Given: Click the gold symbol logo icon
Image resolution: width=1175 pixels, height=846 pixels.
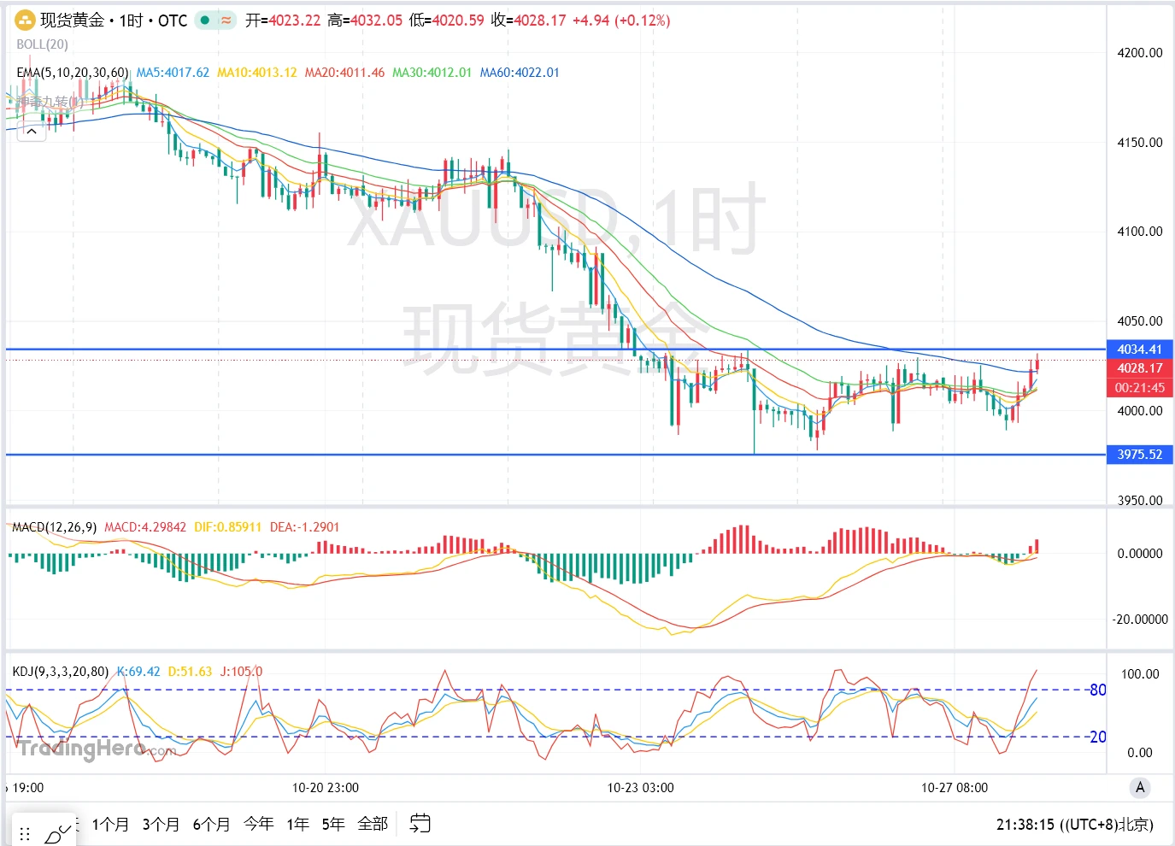Looking at the screenshot, I should [25, 20].
